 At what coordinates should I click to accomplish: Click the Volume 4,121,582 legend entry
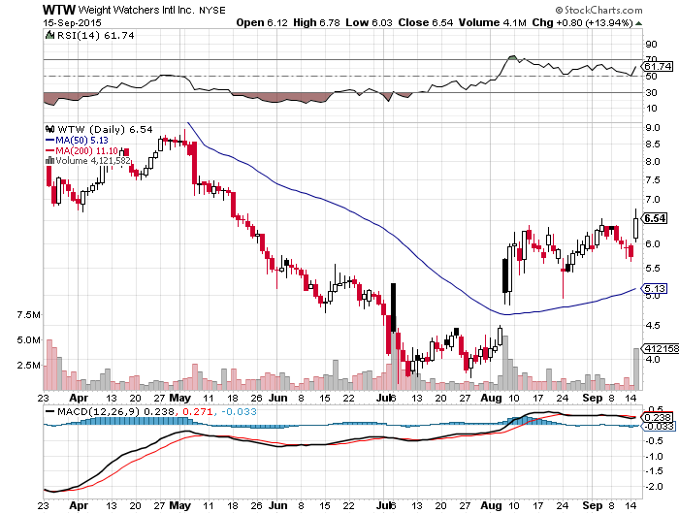(93, 161)
